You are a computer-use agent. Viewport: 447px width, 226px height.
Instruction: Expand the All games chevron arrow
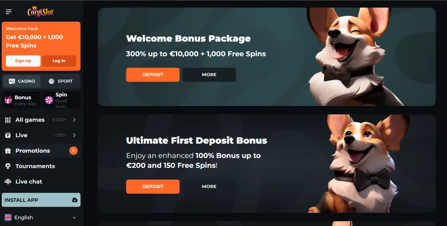[74, 120]
